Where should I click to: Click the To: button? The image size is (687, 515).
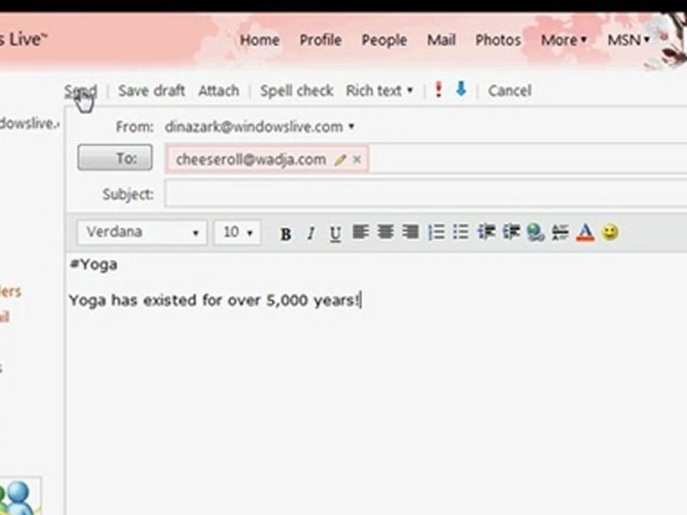[x=114, y=157]
